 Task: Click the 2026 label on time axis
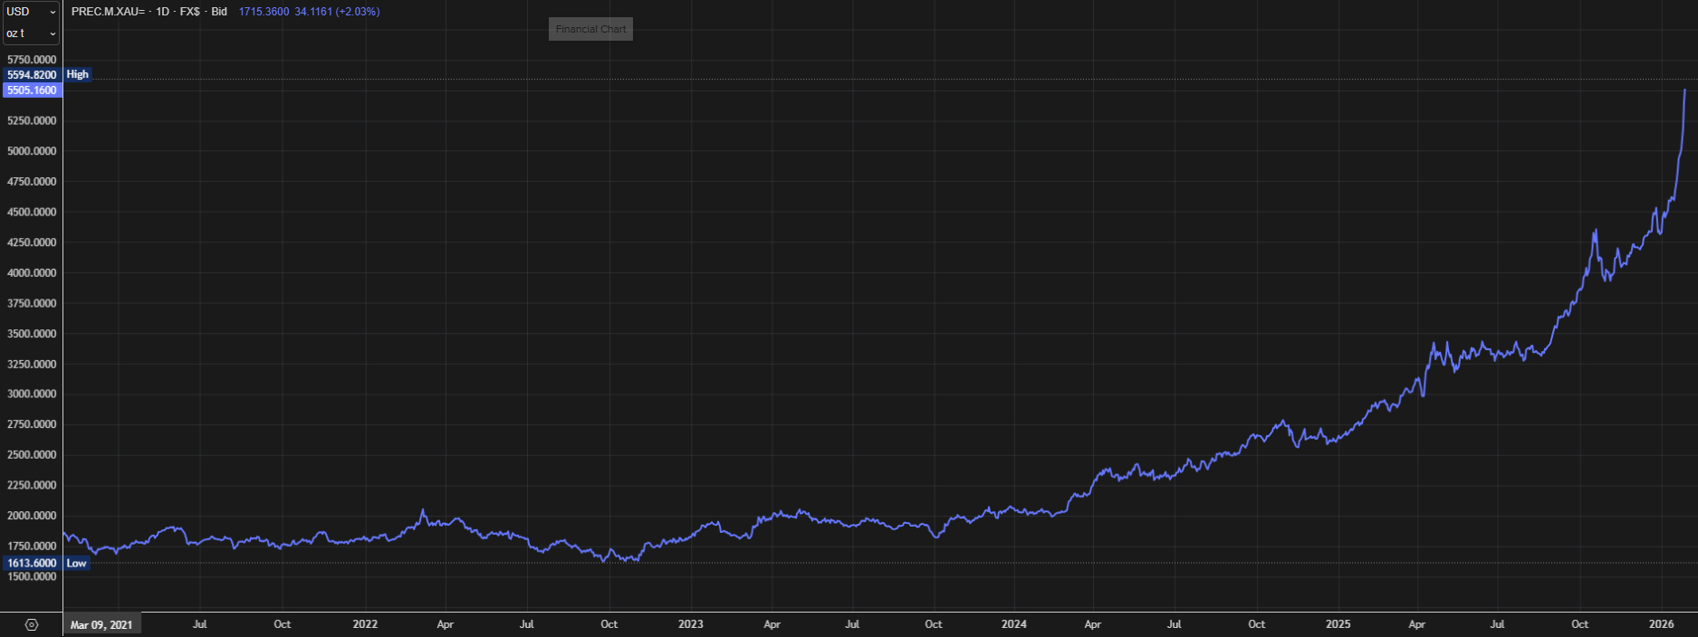pos(1661,624)
